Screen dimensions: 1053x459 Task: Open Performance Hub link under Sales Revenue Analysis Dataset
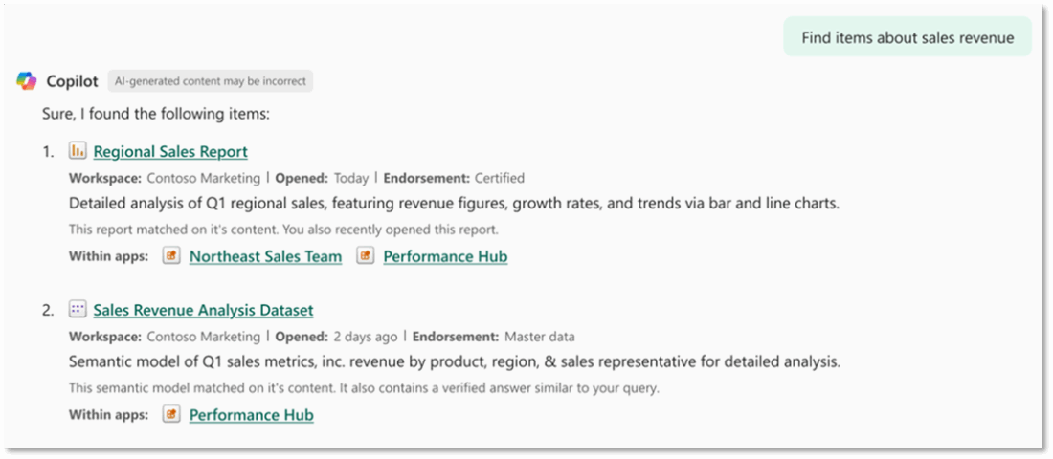pos(251,415)
